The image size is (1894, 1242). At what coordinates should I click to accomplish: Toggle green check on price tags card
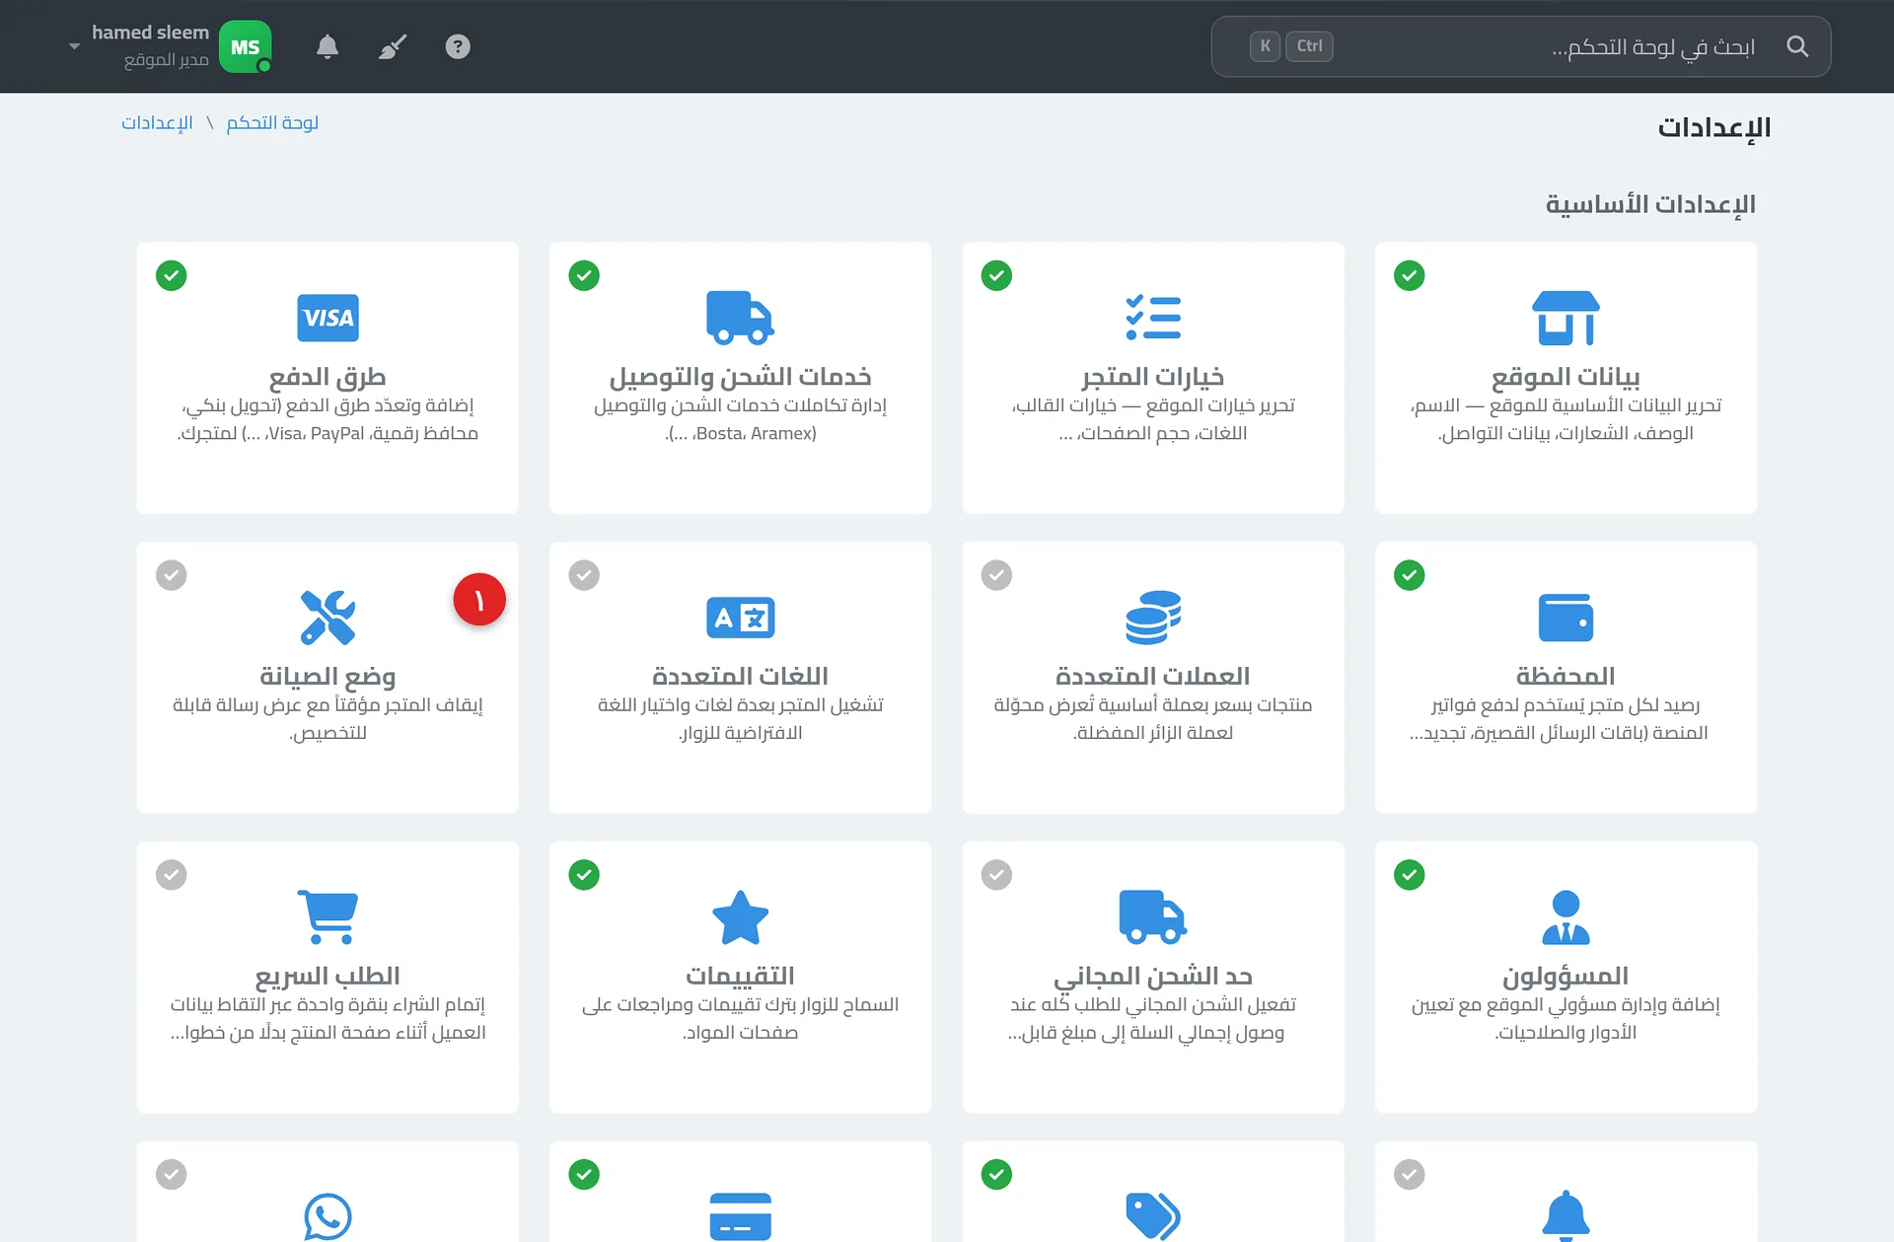(x=996, y=1175)
